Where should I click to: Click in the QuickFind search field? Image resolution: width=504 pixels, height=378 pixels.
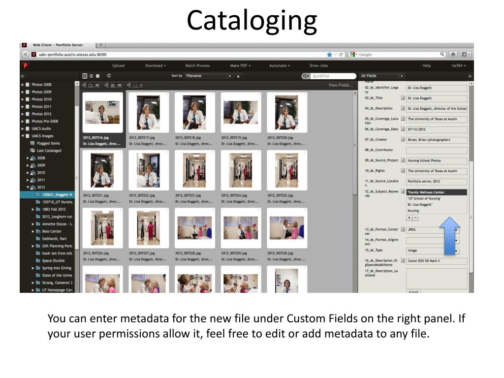[x=333, y=76]
